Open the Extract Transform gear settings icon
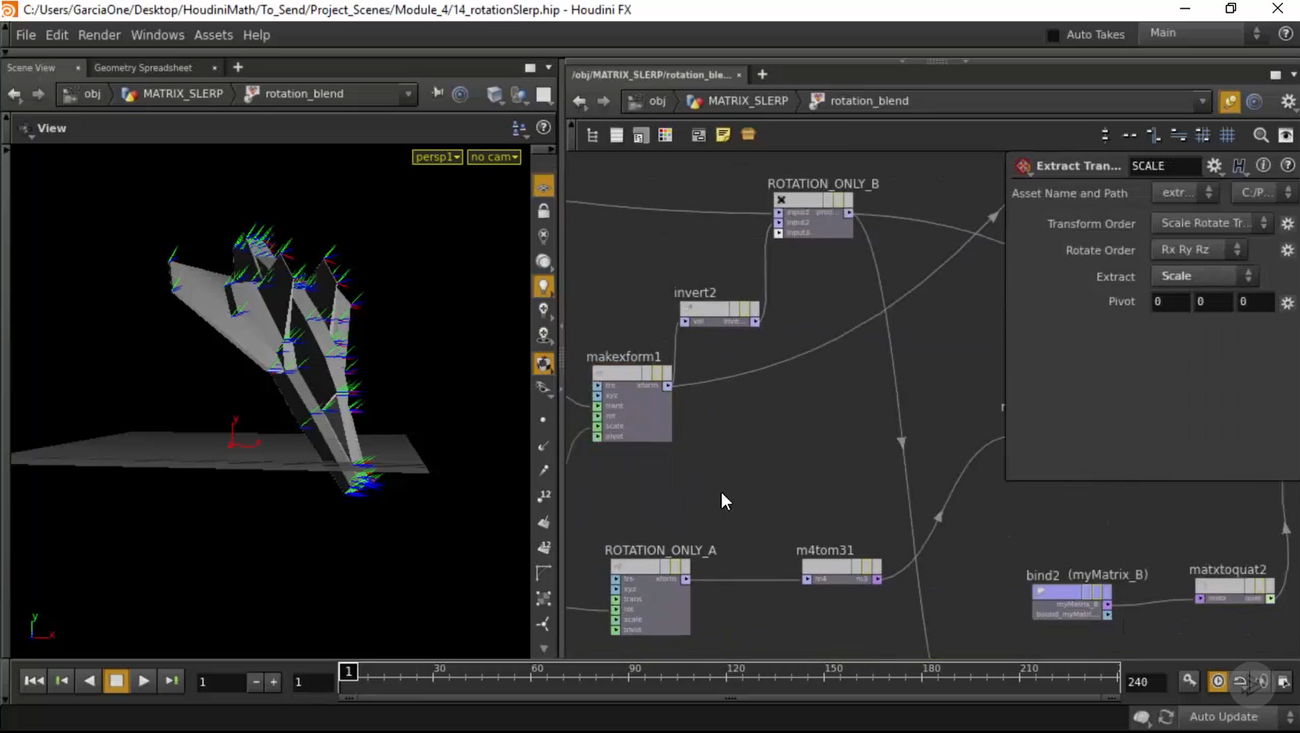Viewport: 1300px width, 733px height. point(1214,166)
